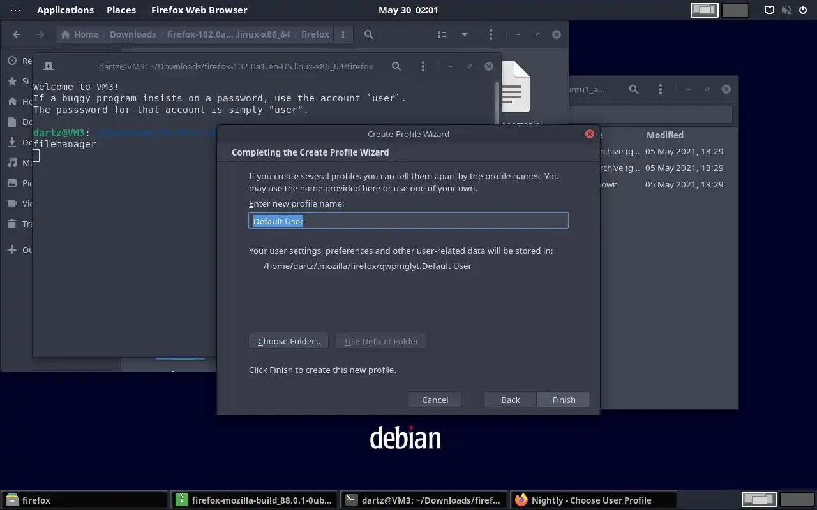817x510 pixels.
Task: Click Finish in Create Profile Wizard
Action: (x=564, y=400)
